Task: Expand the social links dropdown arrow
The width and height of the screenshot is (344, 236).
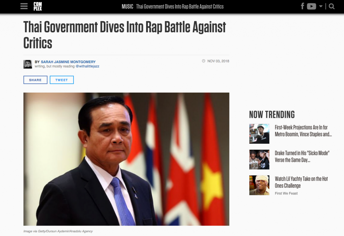Action: 321,6
